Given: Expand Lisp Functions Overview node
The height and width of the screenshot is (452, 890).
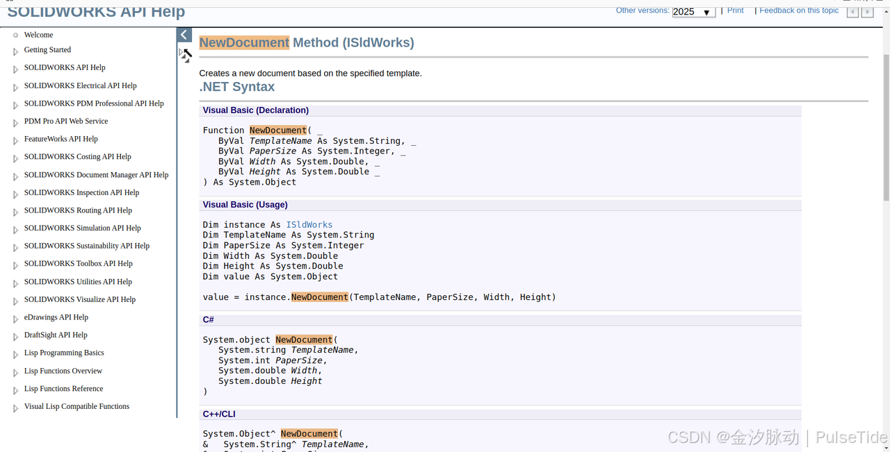Looking at the screenshot, I should click(15, 373).
